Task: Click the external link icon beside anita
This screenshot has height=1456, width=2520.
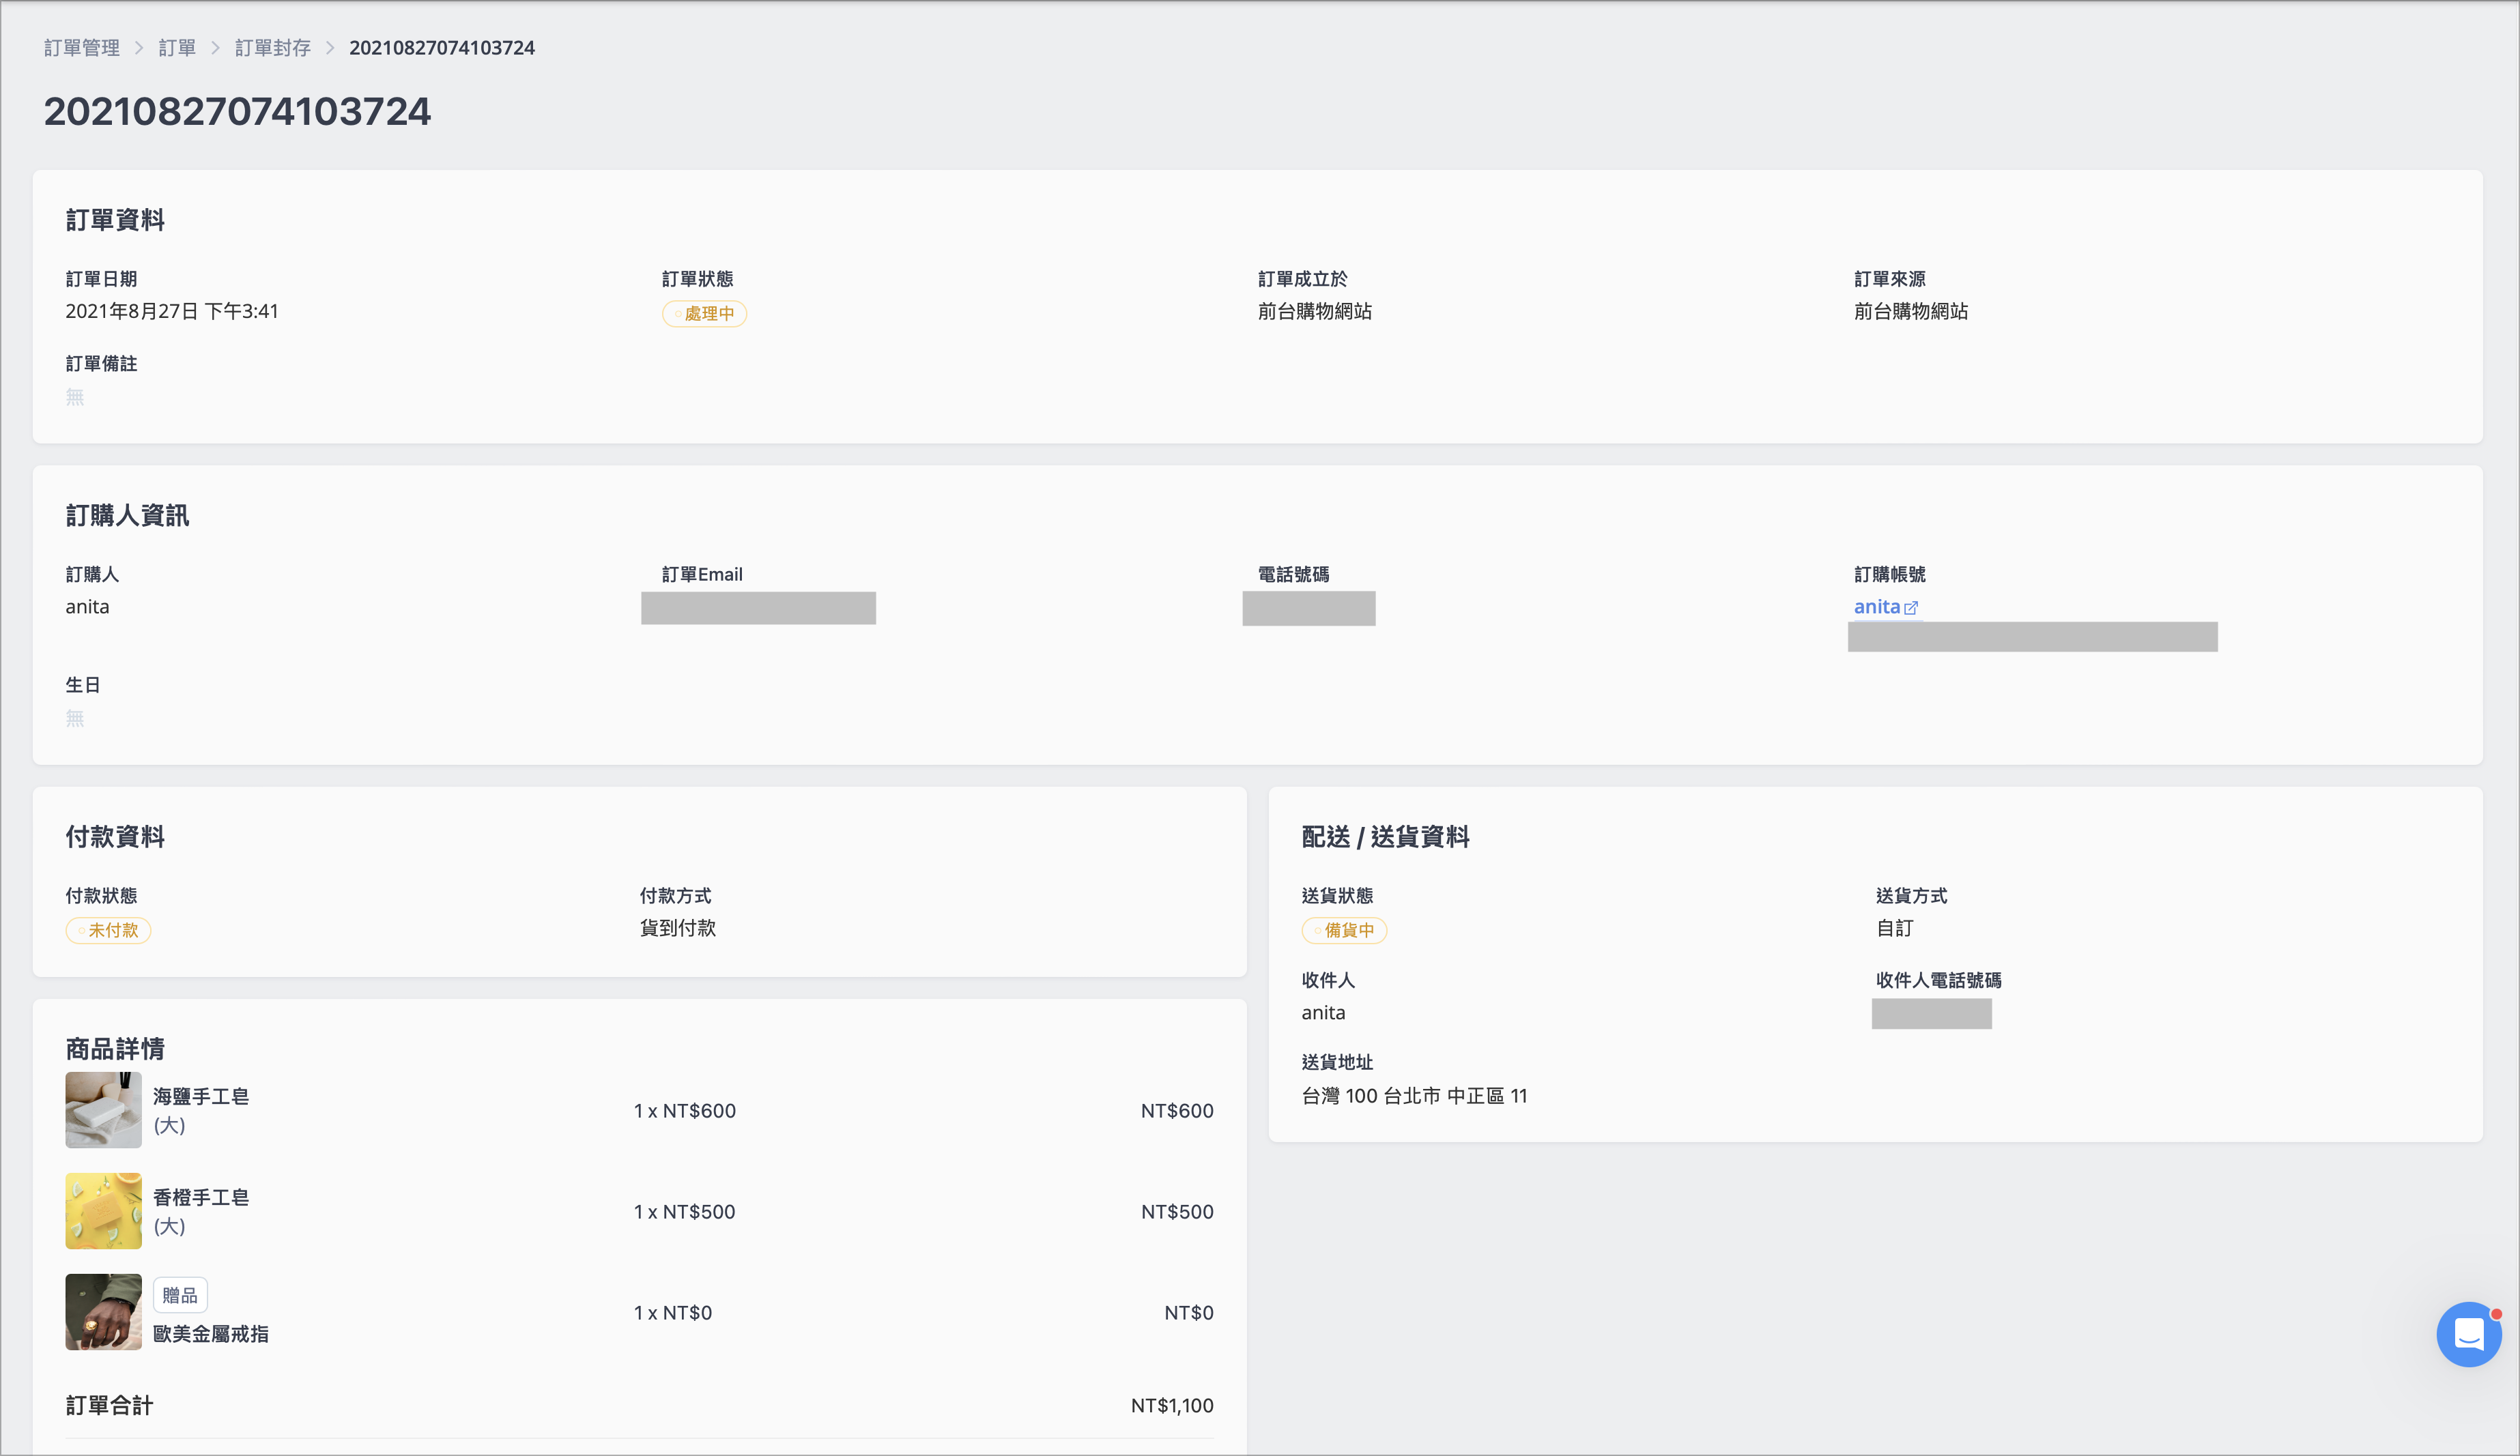Action: (x=1911, y=608)
